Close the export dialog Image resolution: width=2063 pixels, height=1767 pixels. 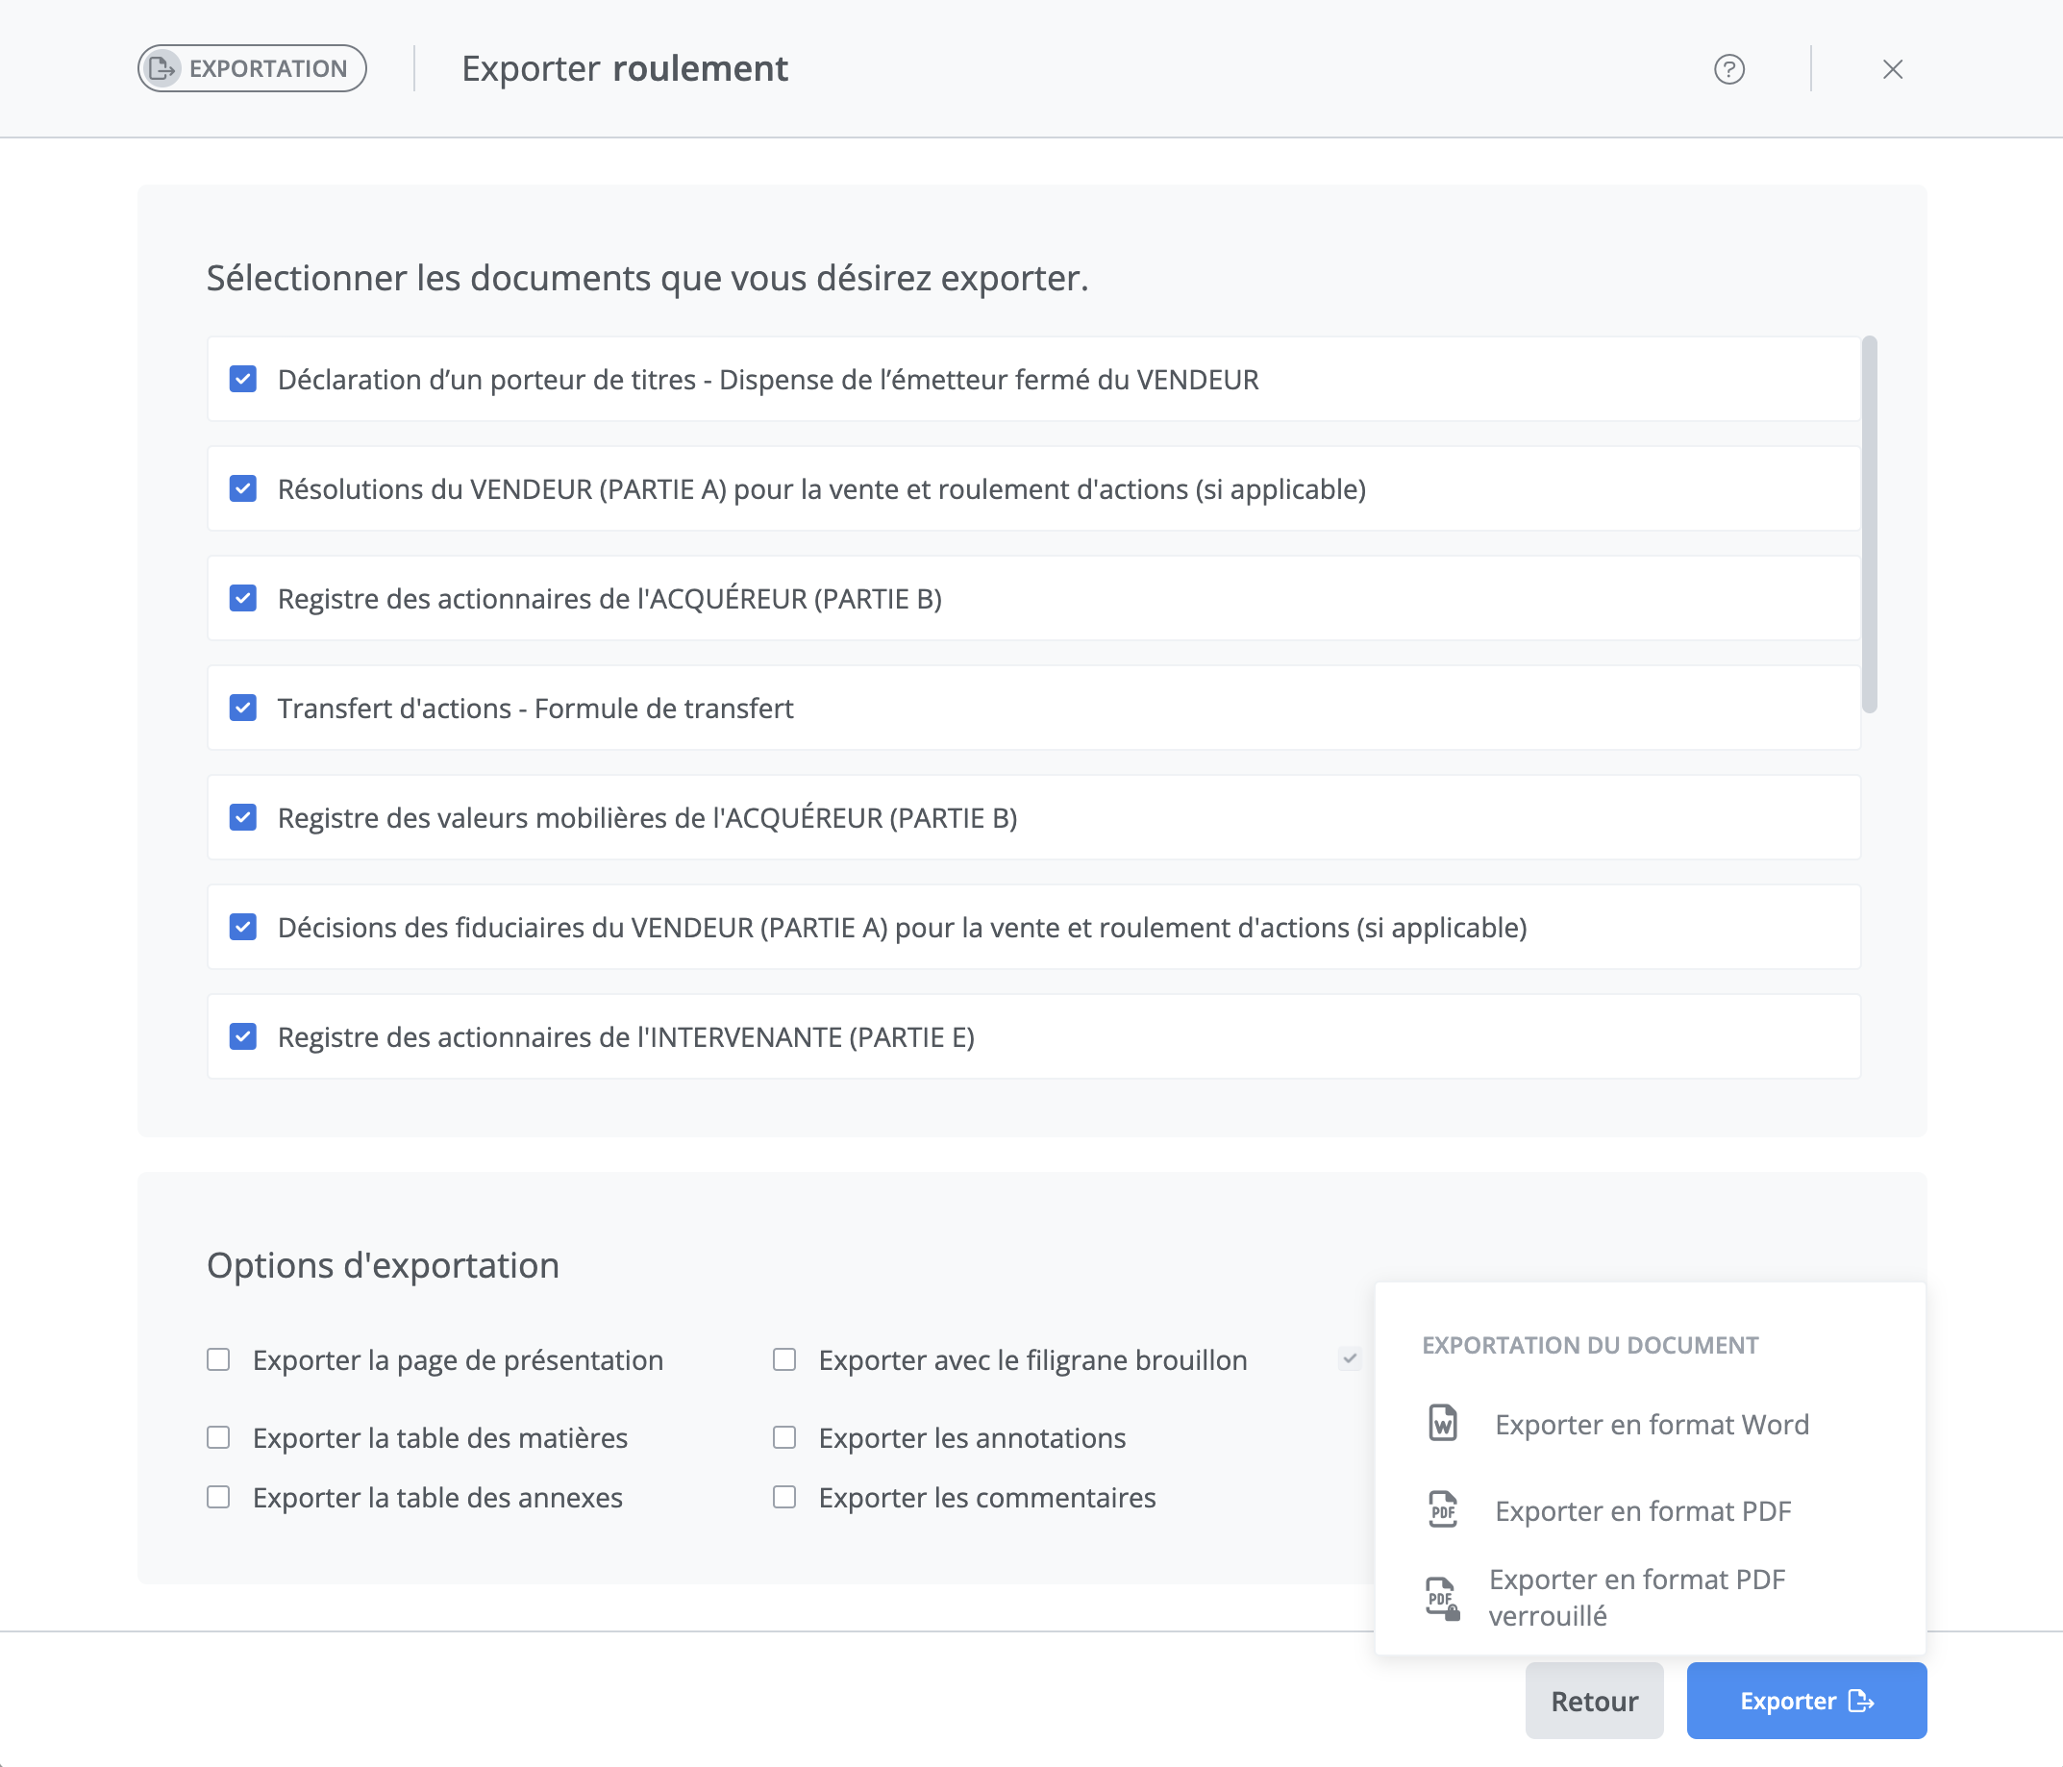pyautogui.click(x=1892, y=68)
